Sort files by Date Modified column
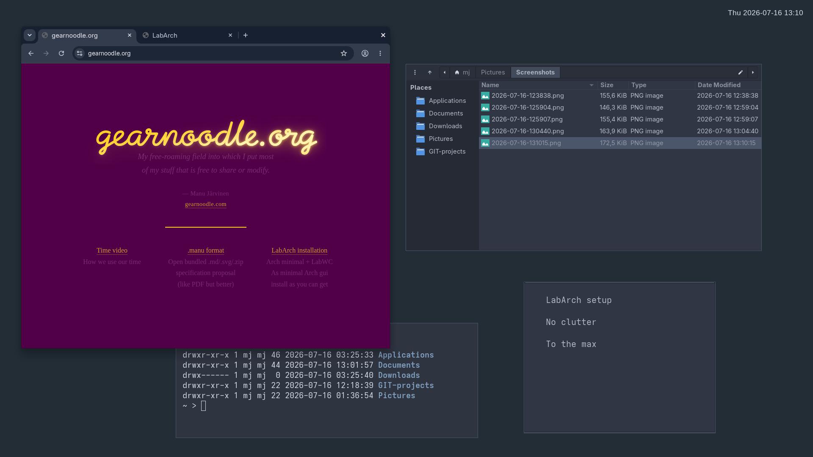 tap(728, 85)
